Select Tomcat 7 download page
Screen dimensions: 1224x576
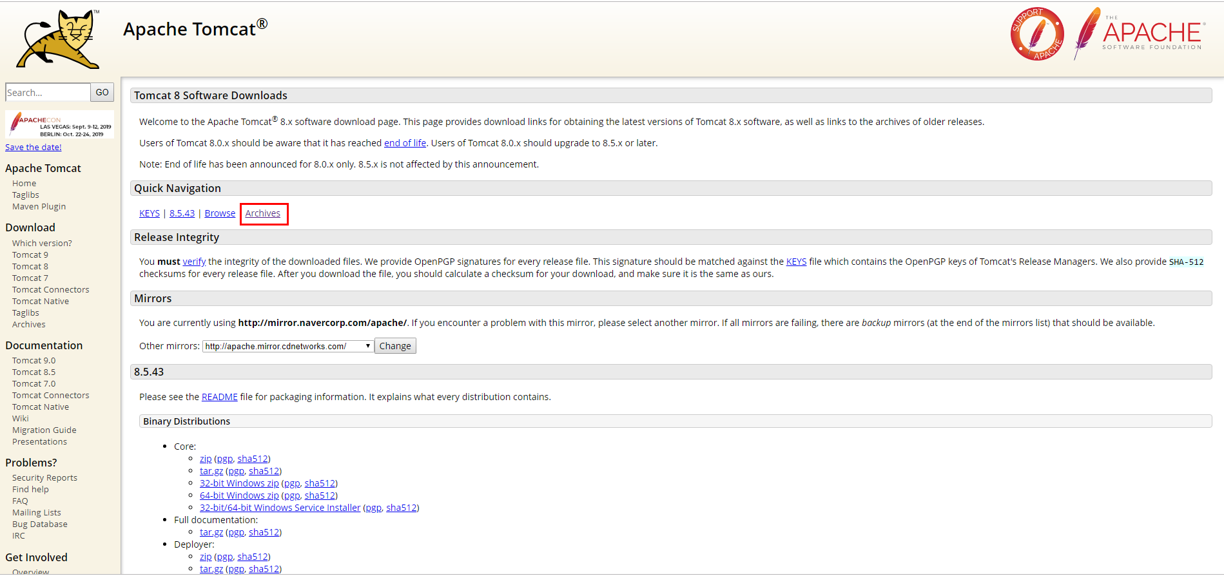tap(30, 278)
